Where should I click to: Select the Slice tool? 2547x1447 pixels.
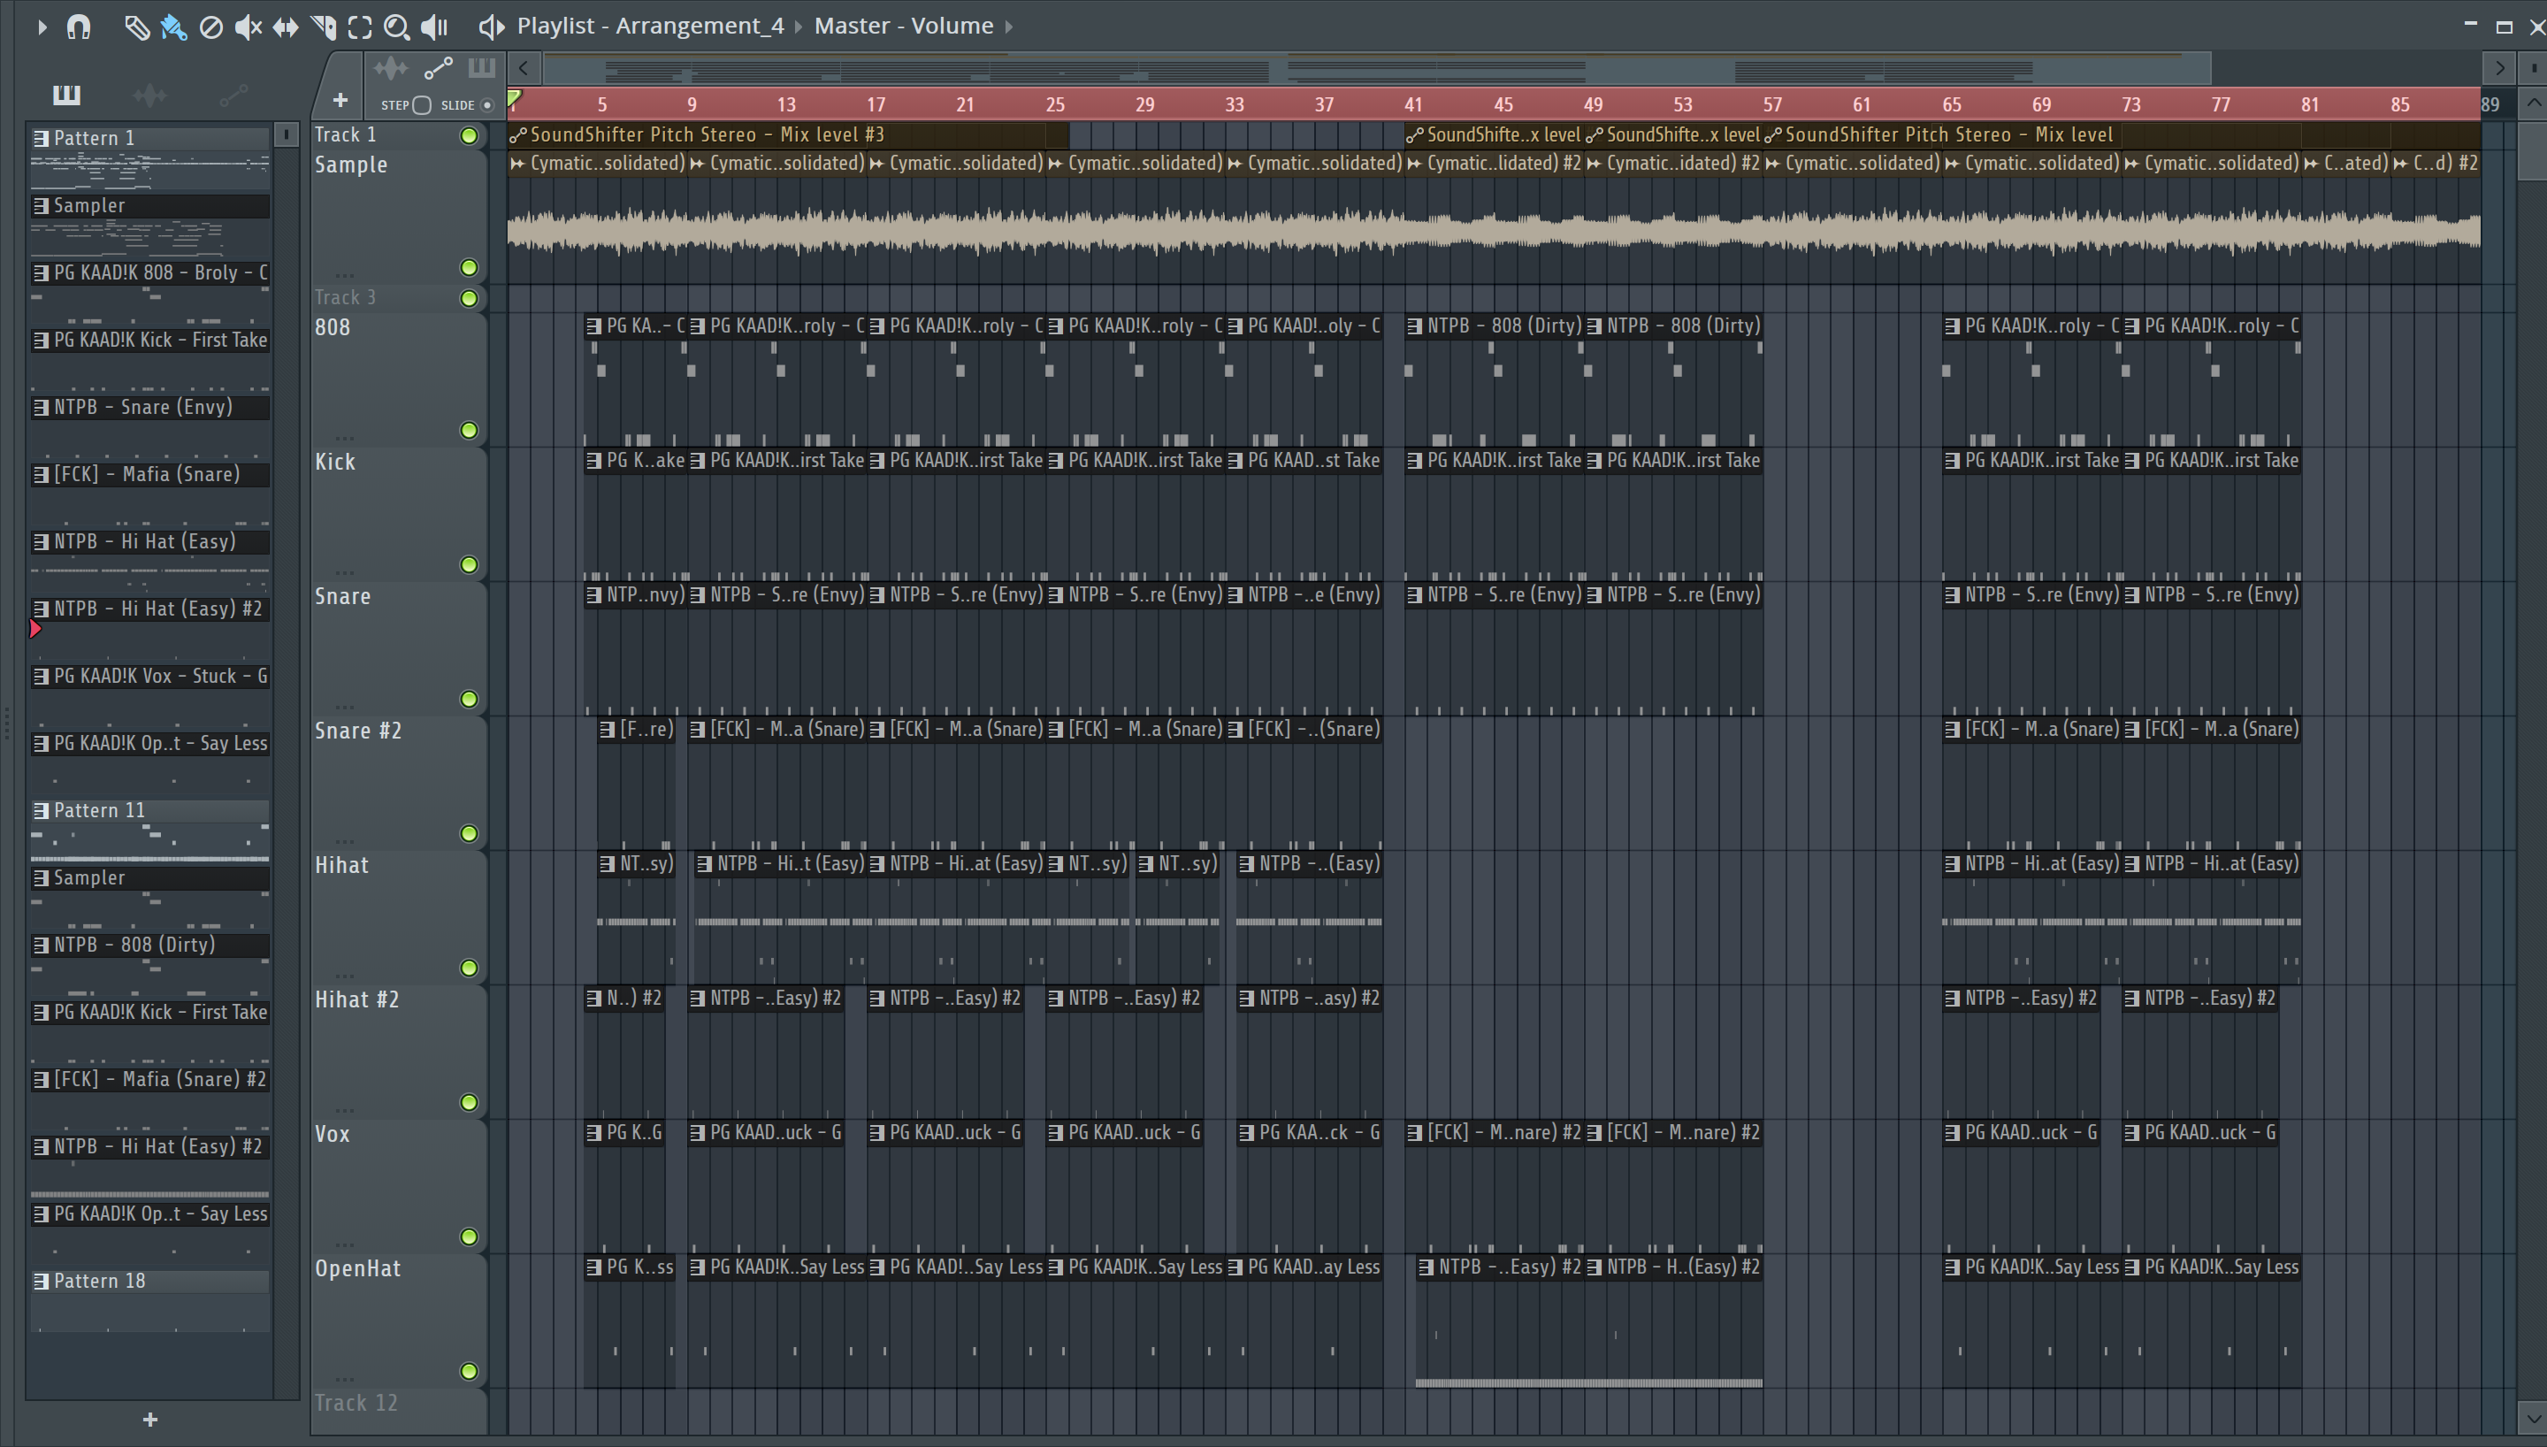[x=323, y=27]
